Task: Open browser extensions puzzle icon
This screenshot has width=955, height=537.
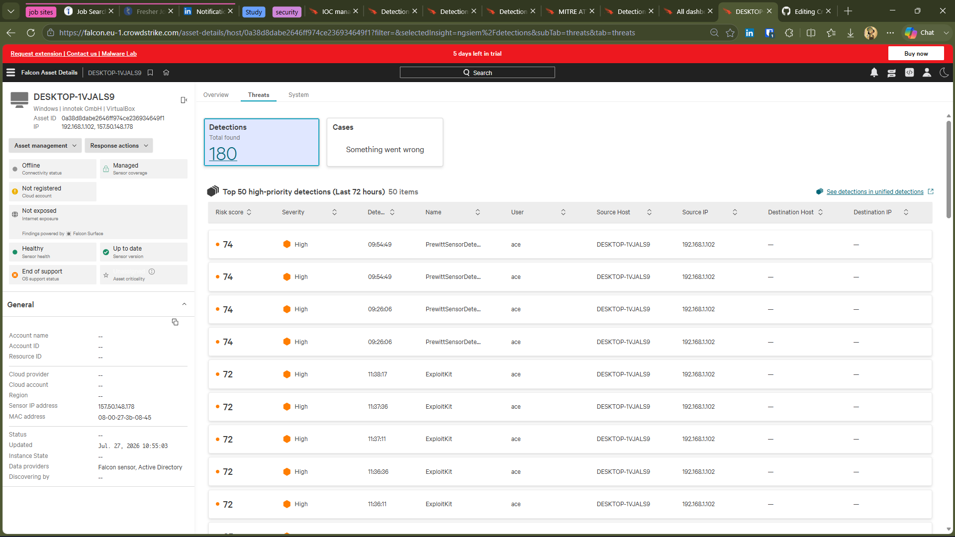Action: (x=789, y=33)
